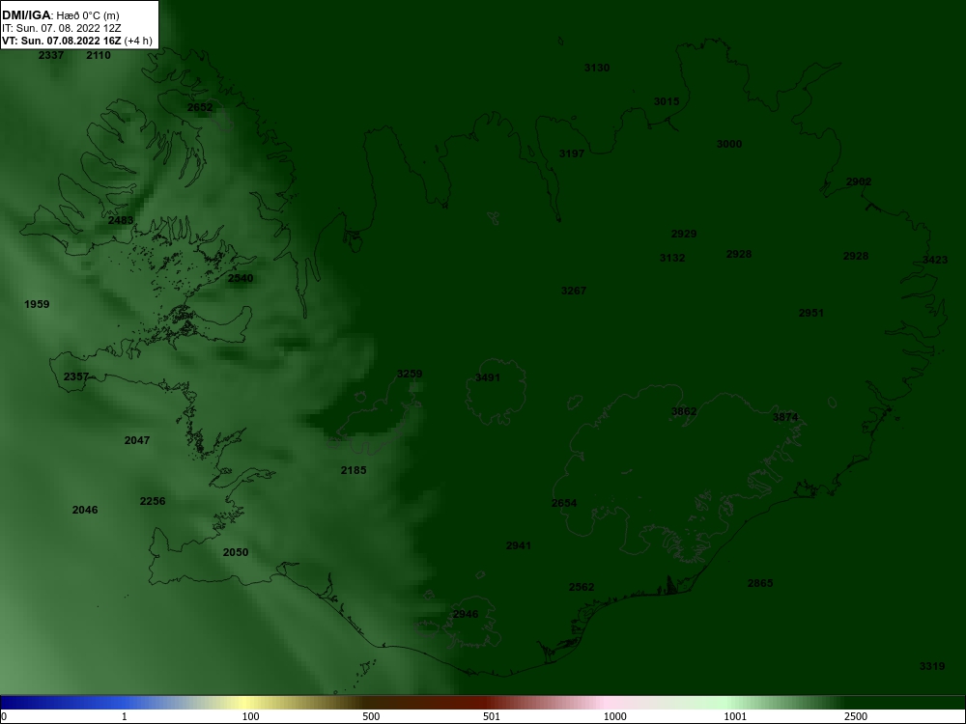Viewport: 966px width, 724px height.
Task: Select the 3267 map value
Action: pos(574,291)
